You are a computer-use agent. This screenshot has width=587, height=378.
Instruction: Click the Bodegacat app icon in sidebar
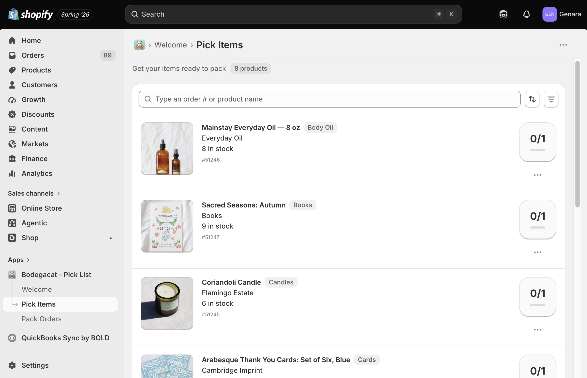12,275
